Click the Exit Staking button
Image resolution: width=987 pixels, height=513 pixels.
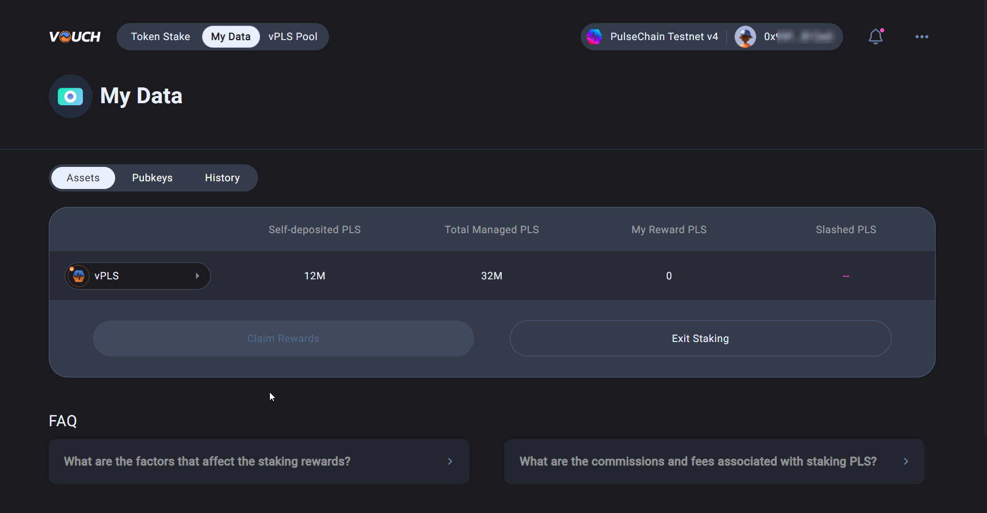[x=700, y=338]
